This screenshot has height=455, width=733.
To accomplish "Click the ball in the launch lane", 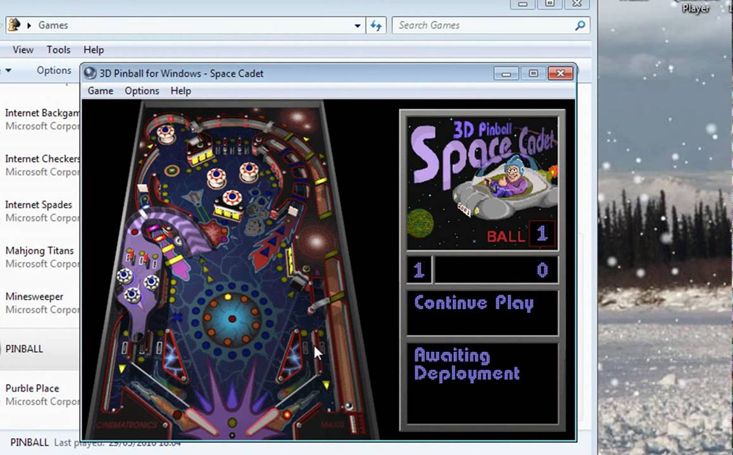I will (x=349, y=406).
